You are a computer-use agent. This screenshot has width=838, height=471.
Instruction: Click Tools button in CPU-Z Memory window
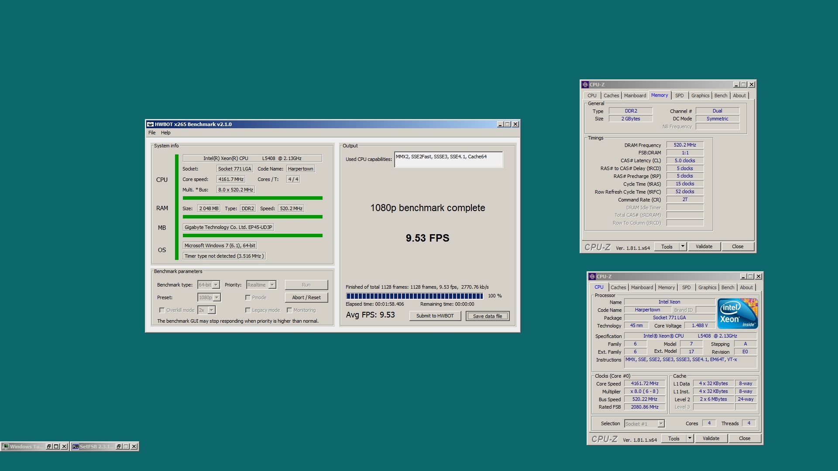(x=667, y=246)
